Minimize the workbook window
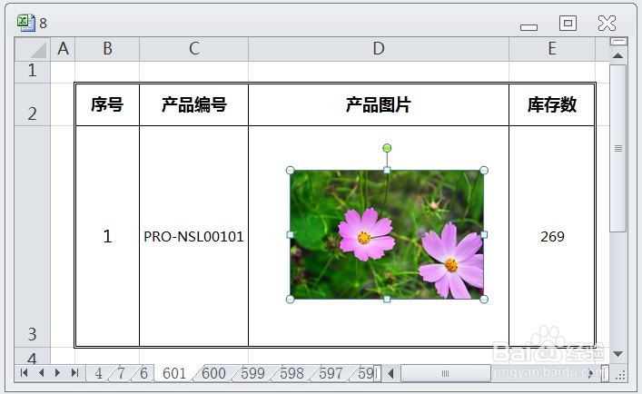 pyautogui.click(x=528, y=27)
